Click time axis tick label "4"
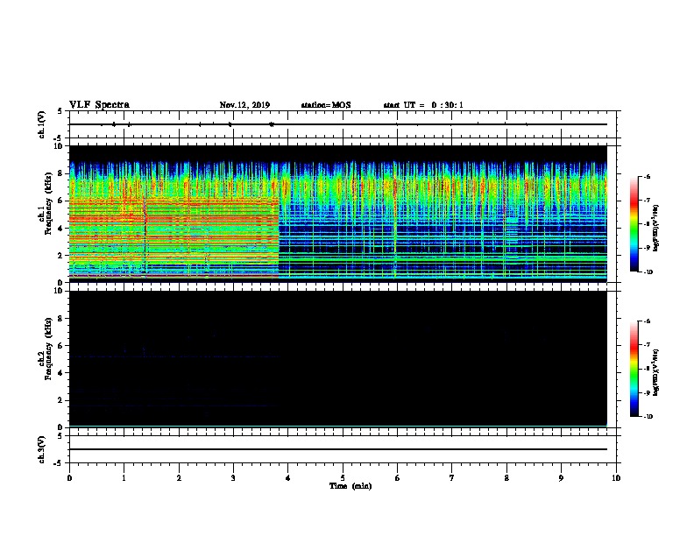694x536 pixels. pyautogui.click(x=287, y=477)
